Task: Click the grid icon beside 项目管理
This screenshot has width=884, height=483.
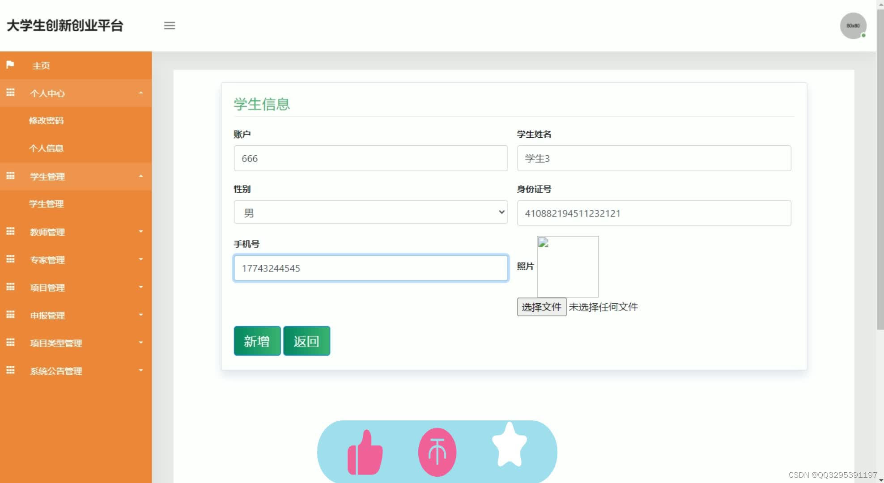Action: coord(10,287)
